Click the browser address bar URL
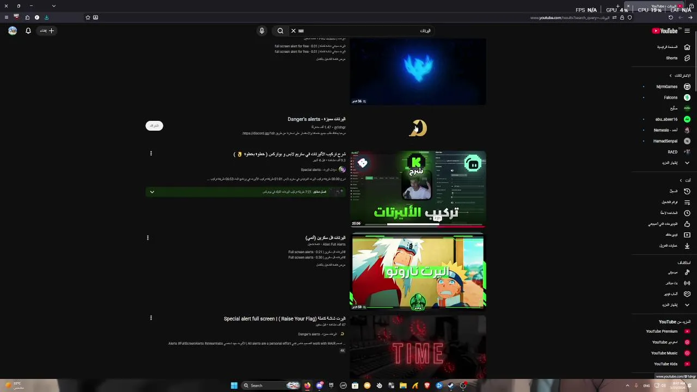The height and width of the screenshot is (392, 697). click(x=570, y=17)
